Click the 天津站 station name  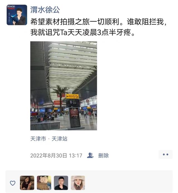tap(60, 139)
